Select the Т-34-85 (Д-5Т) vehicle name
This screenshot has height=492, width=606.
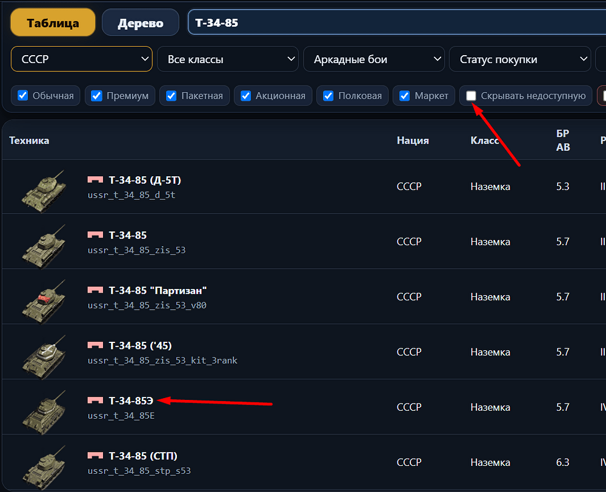[145, 180]
